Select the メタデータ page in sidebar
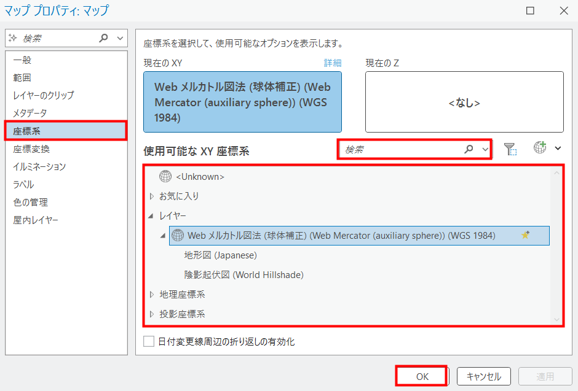 30,114
